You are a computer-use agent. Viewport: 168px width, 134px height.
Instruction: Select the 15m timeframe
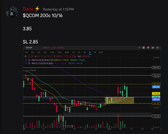coord(60,52)
